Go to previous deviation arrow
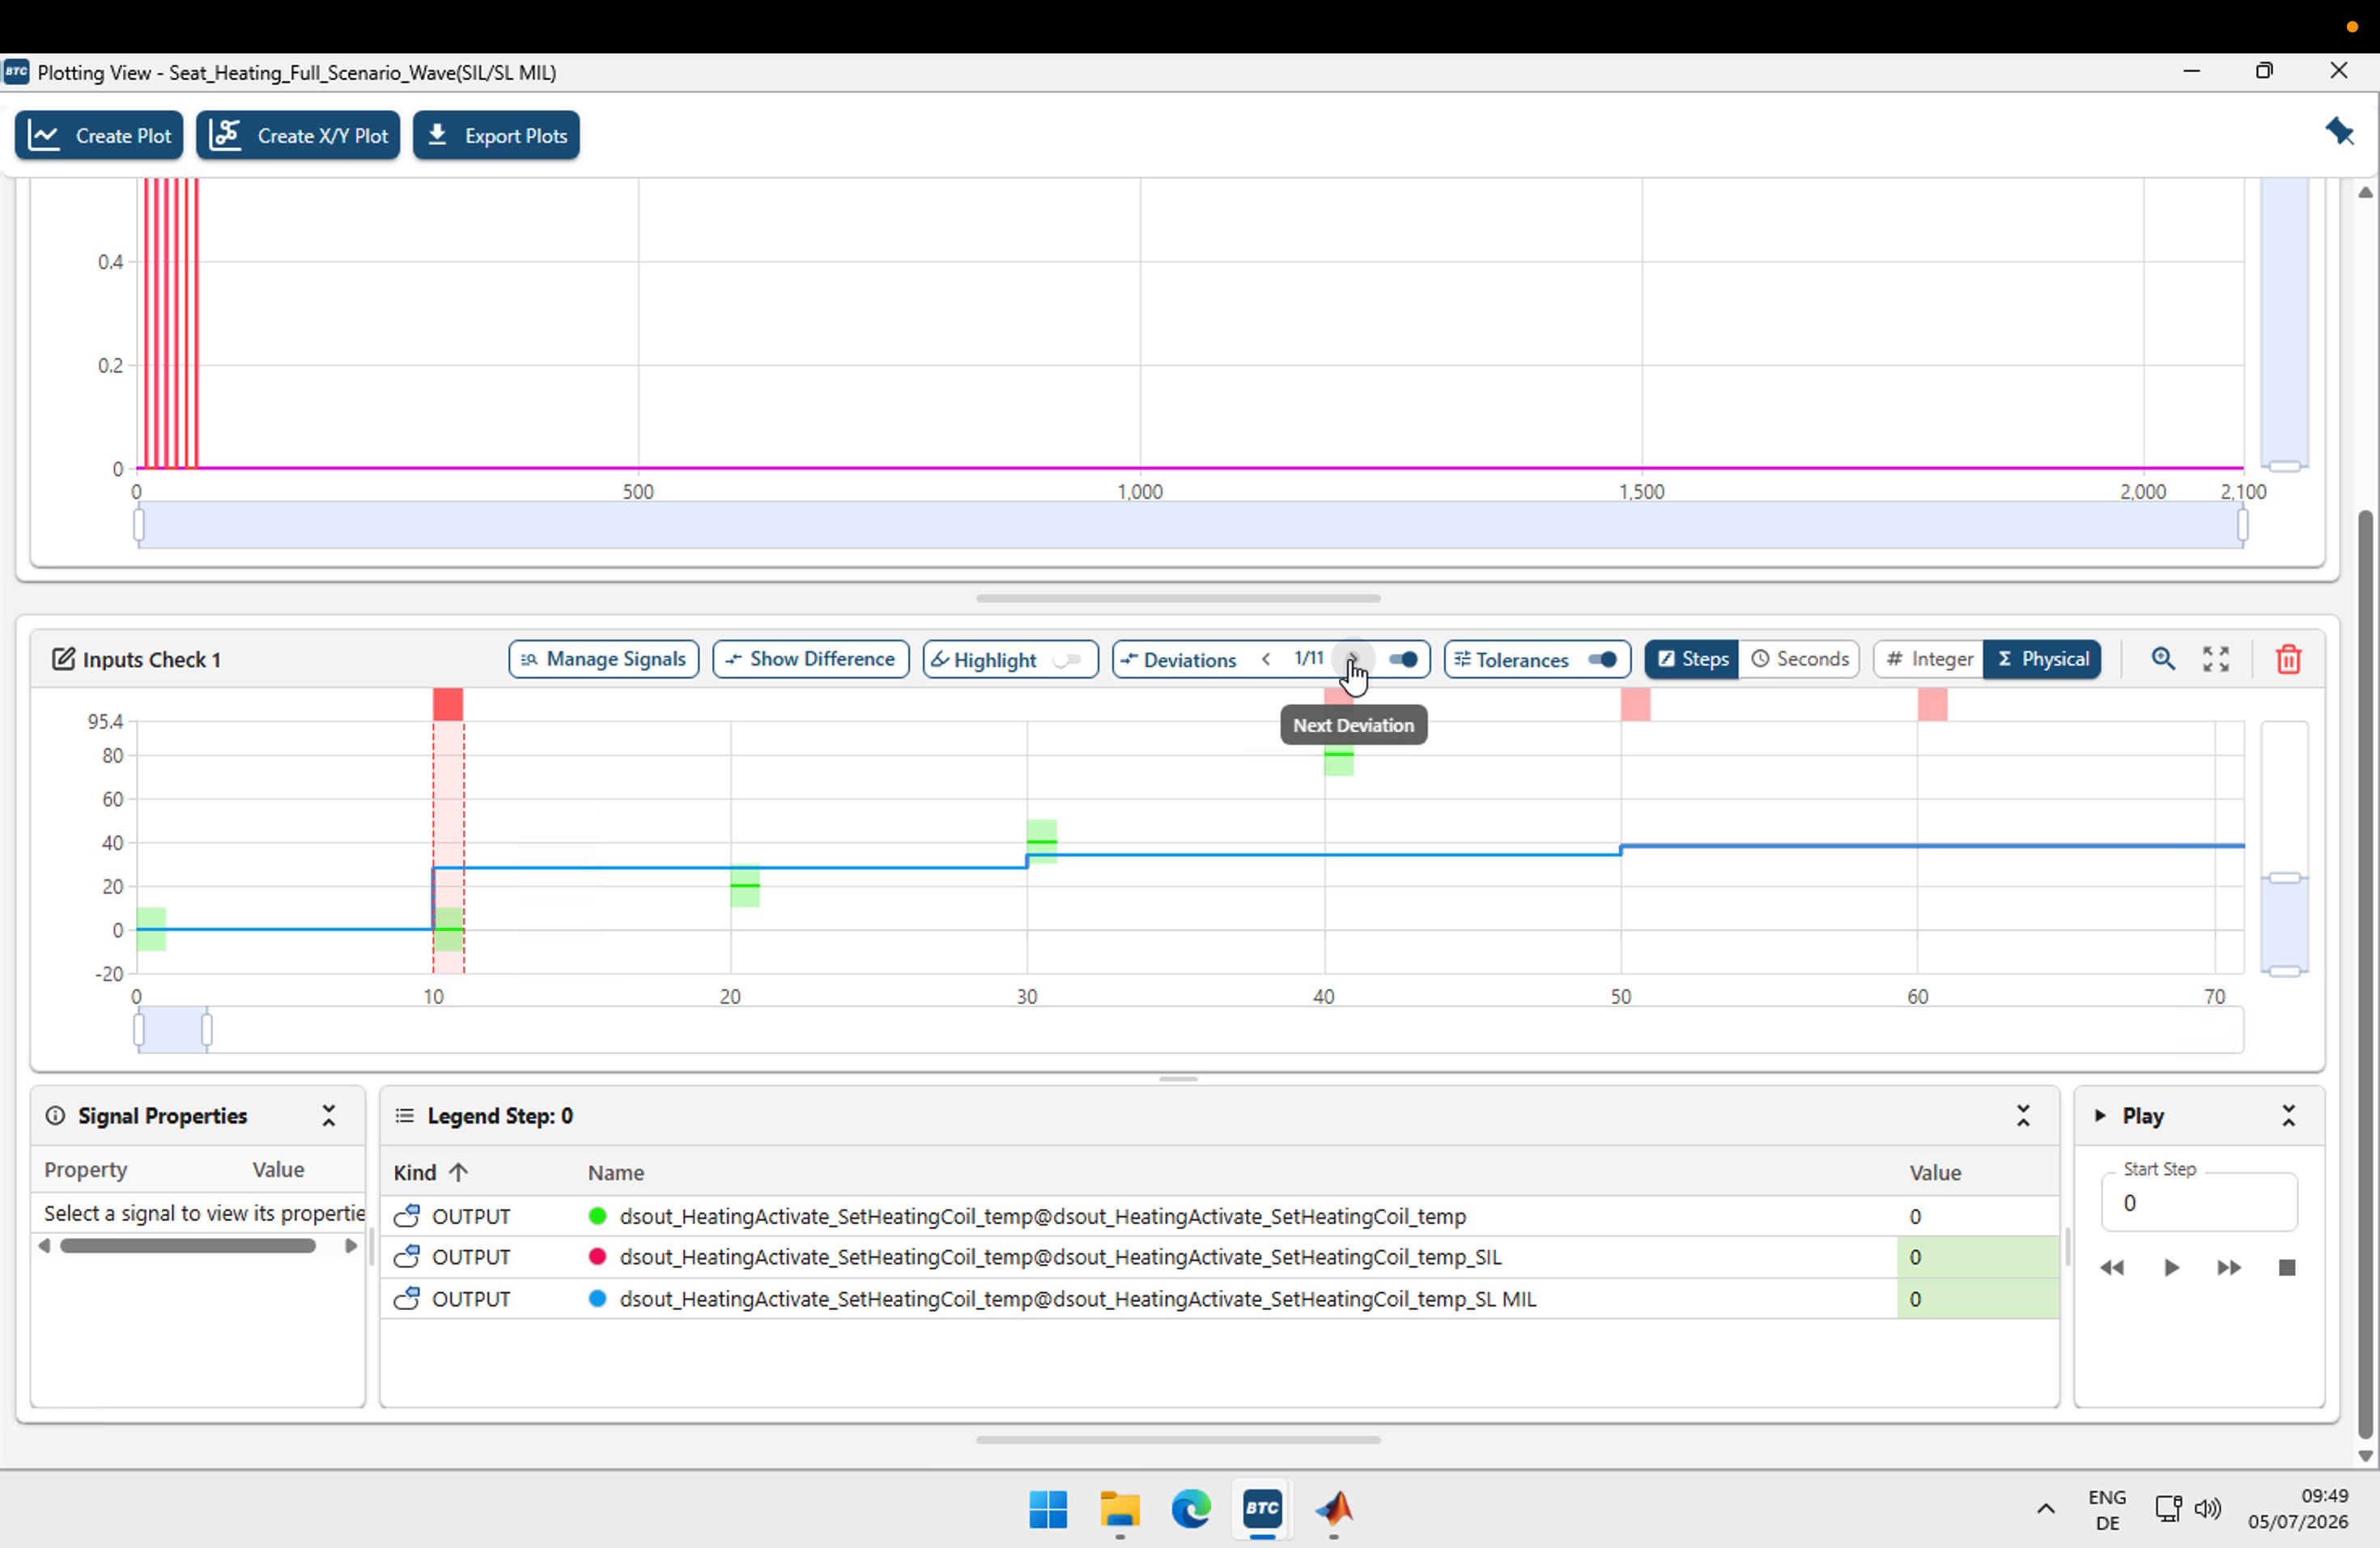The width and height of the screenshot is (2380, 1548). [x=1266, y=660]
